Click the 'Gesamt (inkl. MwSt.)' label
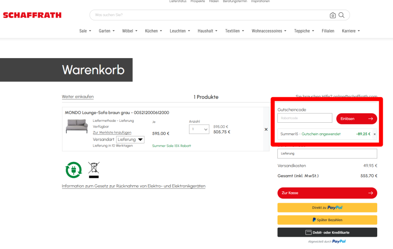The width and height of the screenshot is (393, 249). [298, 176]
